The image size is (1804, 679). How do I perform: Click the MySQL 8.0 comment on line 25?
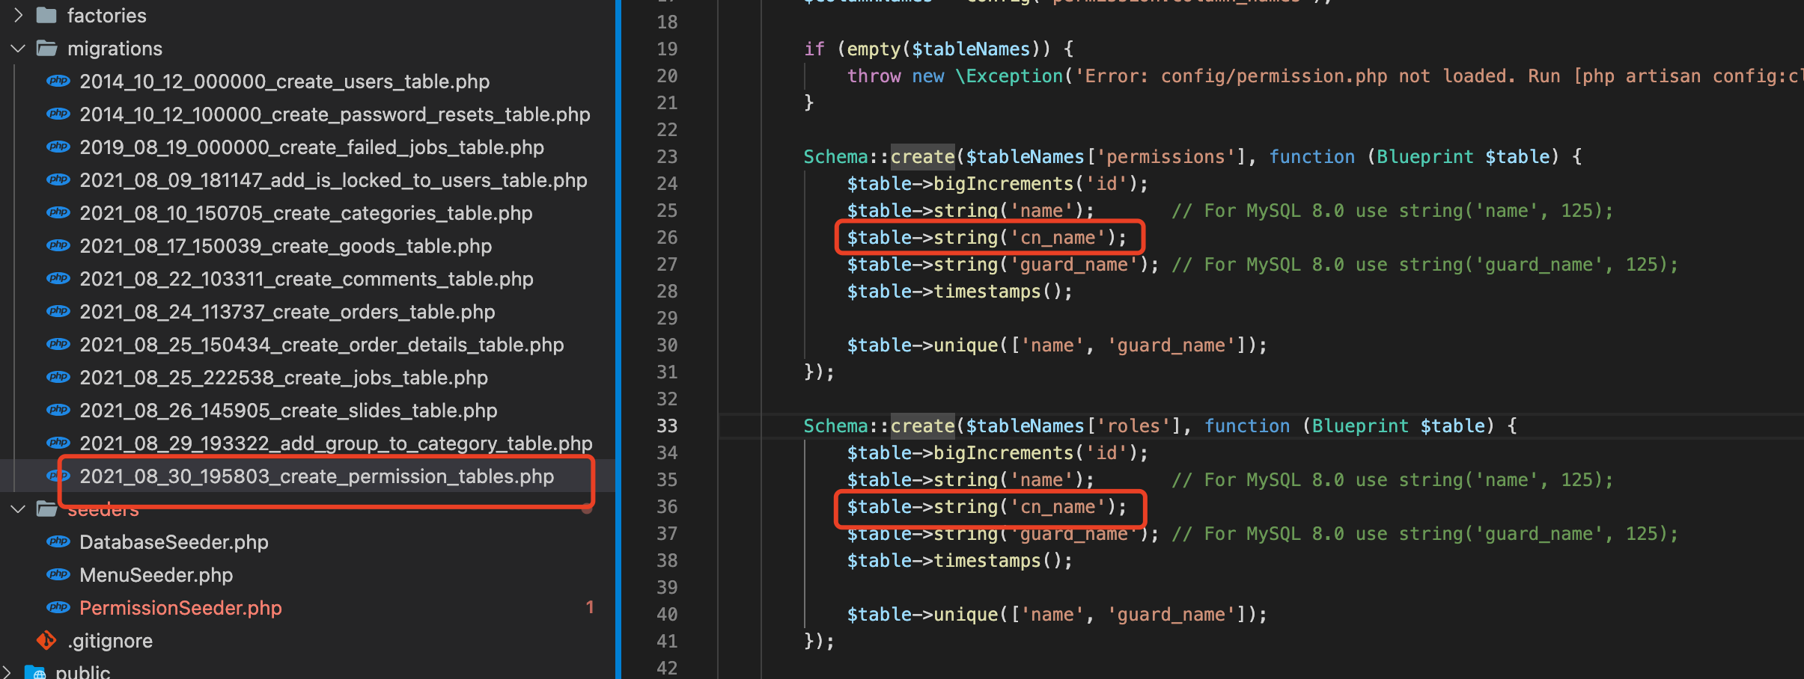1392,210
